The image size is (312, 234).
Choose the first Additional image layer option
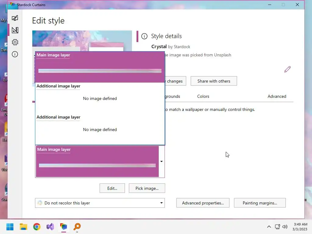[100, 98]
